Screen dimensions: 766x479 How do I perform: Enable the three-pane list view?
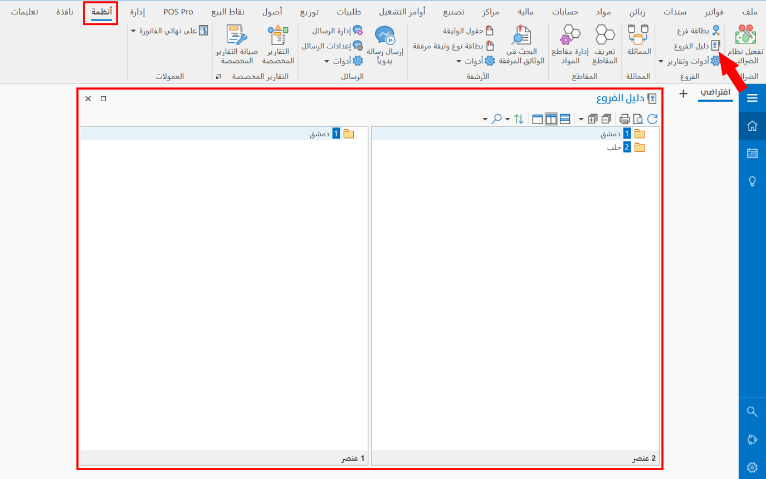564,118
